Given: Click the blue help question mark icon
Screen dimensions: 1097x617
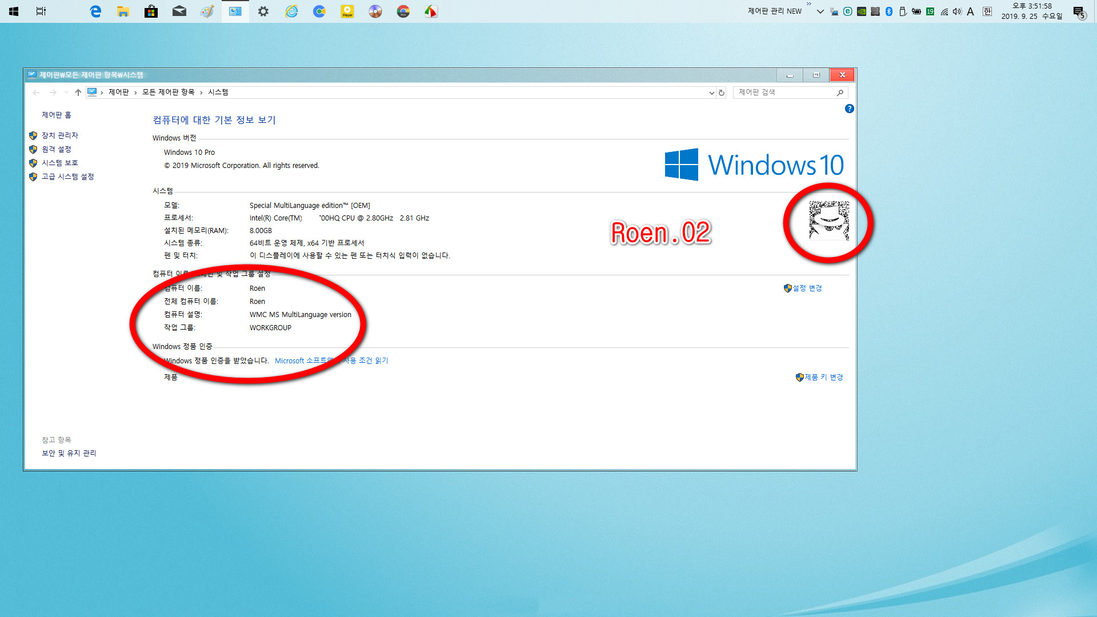Looking at the screenshot, I should pyautogui.click(x=849, y=109).
